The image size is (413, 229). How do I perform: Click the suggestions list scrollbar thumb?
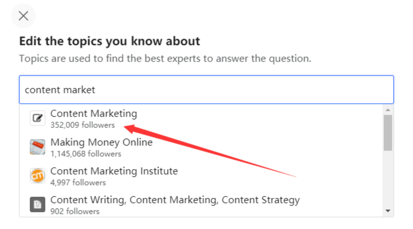(388, 133)
